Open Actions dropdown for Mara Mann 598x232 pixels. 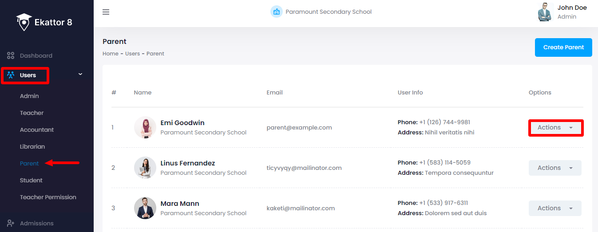[555, 208]
